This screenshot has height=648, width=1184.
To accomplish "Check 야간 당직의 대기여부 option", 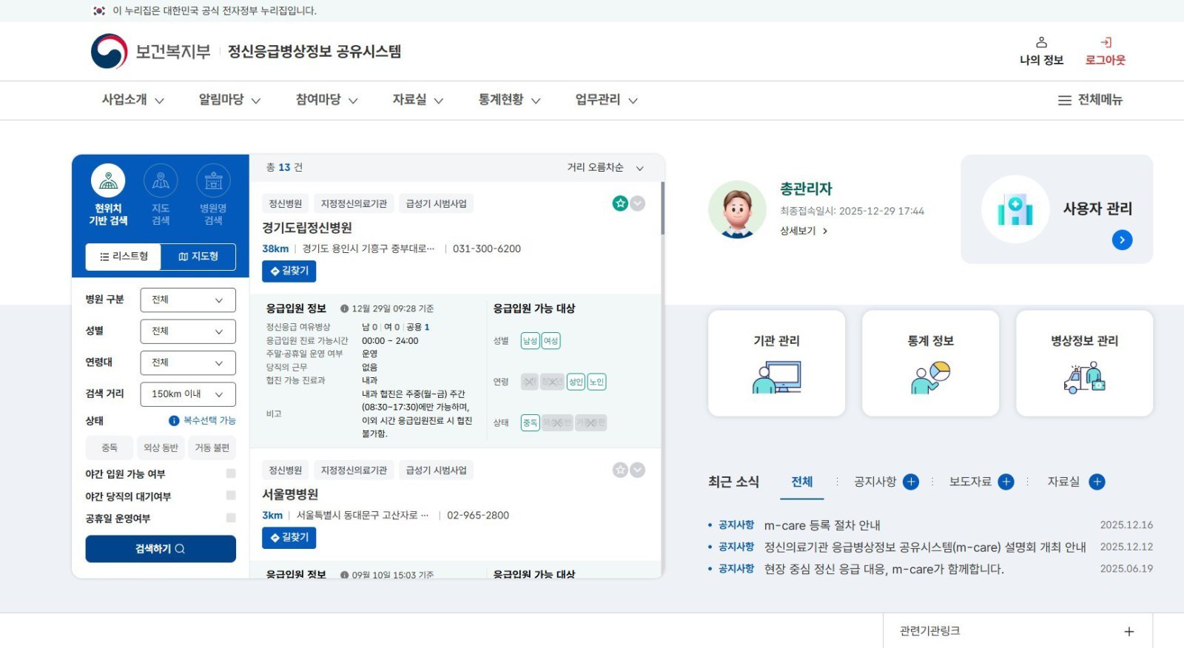I will point(231,496).
